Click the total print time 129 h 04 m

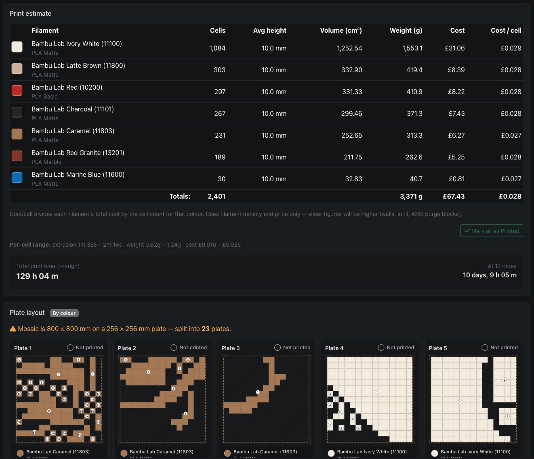(37, 276)
